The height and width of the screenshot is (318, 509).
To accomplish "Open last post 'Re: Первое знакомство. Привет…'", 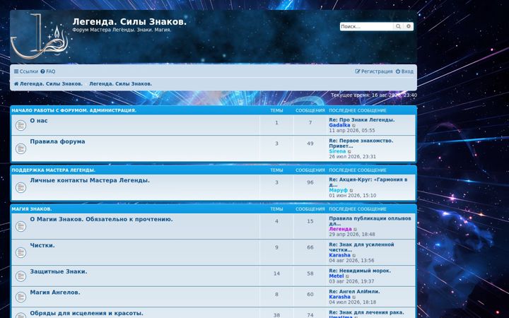I will (361, 143).
